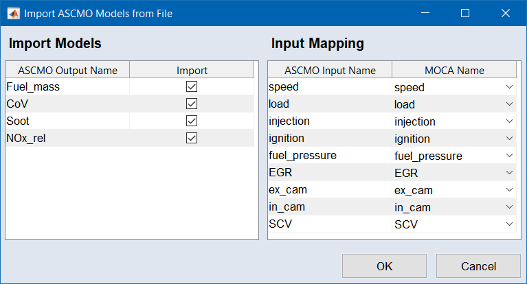This screenshot has width=527, height=284.
Task: Close the Import ASCMO Models dialog
Action: 505,13
